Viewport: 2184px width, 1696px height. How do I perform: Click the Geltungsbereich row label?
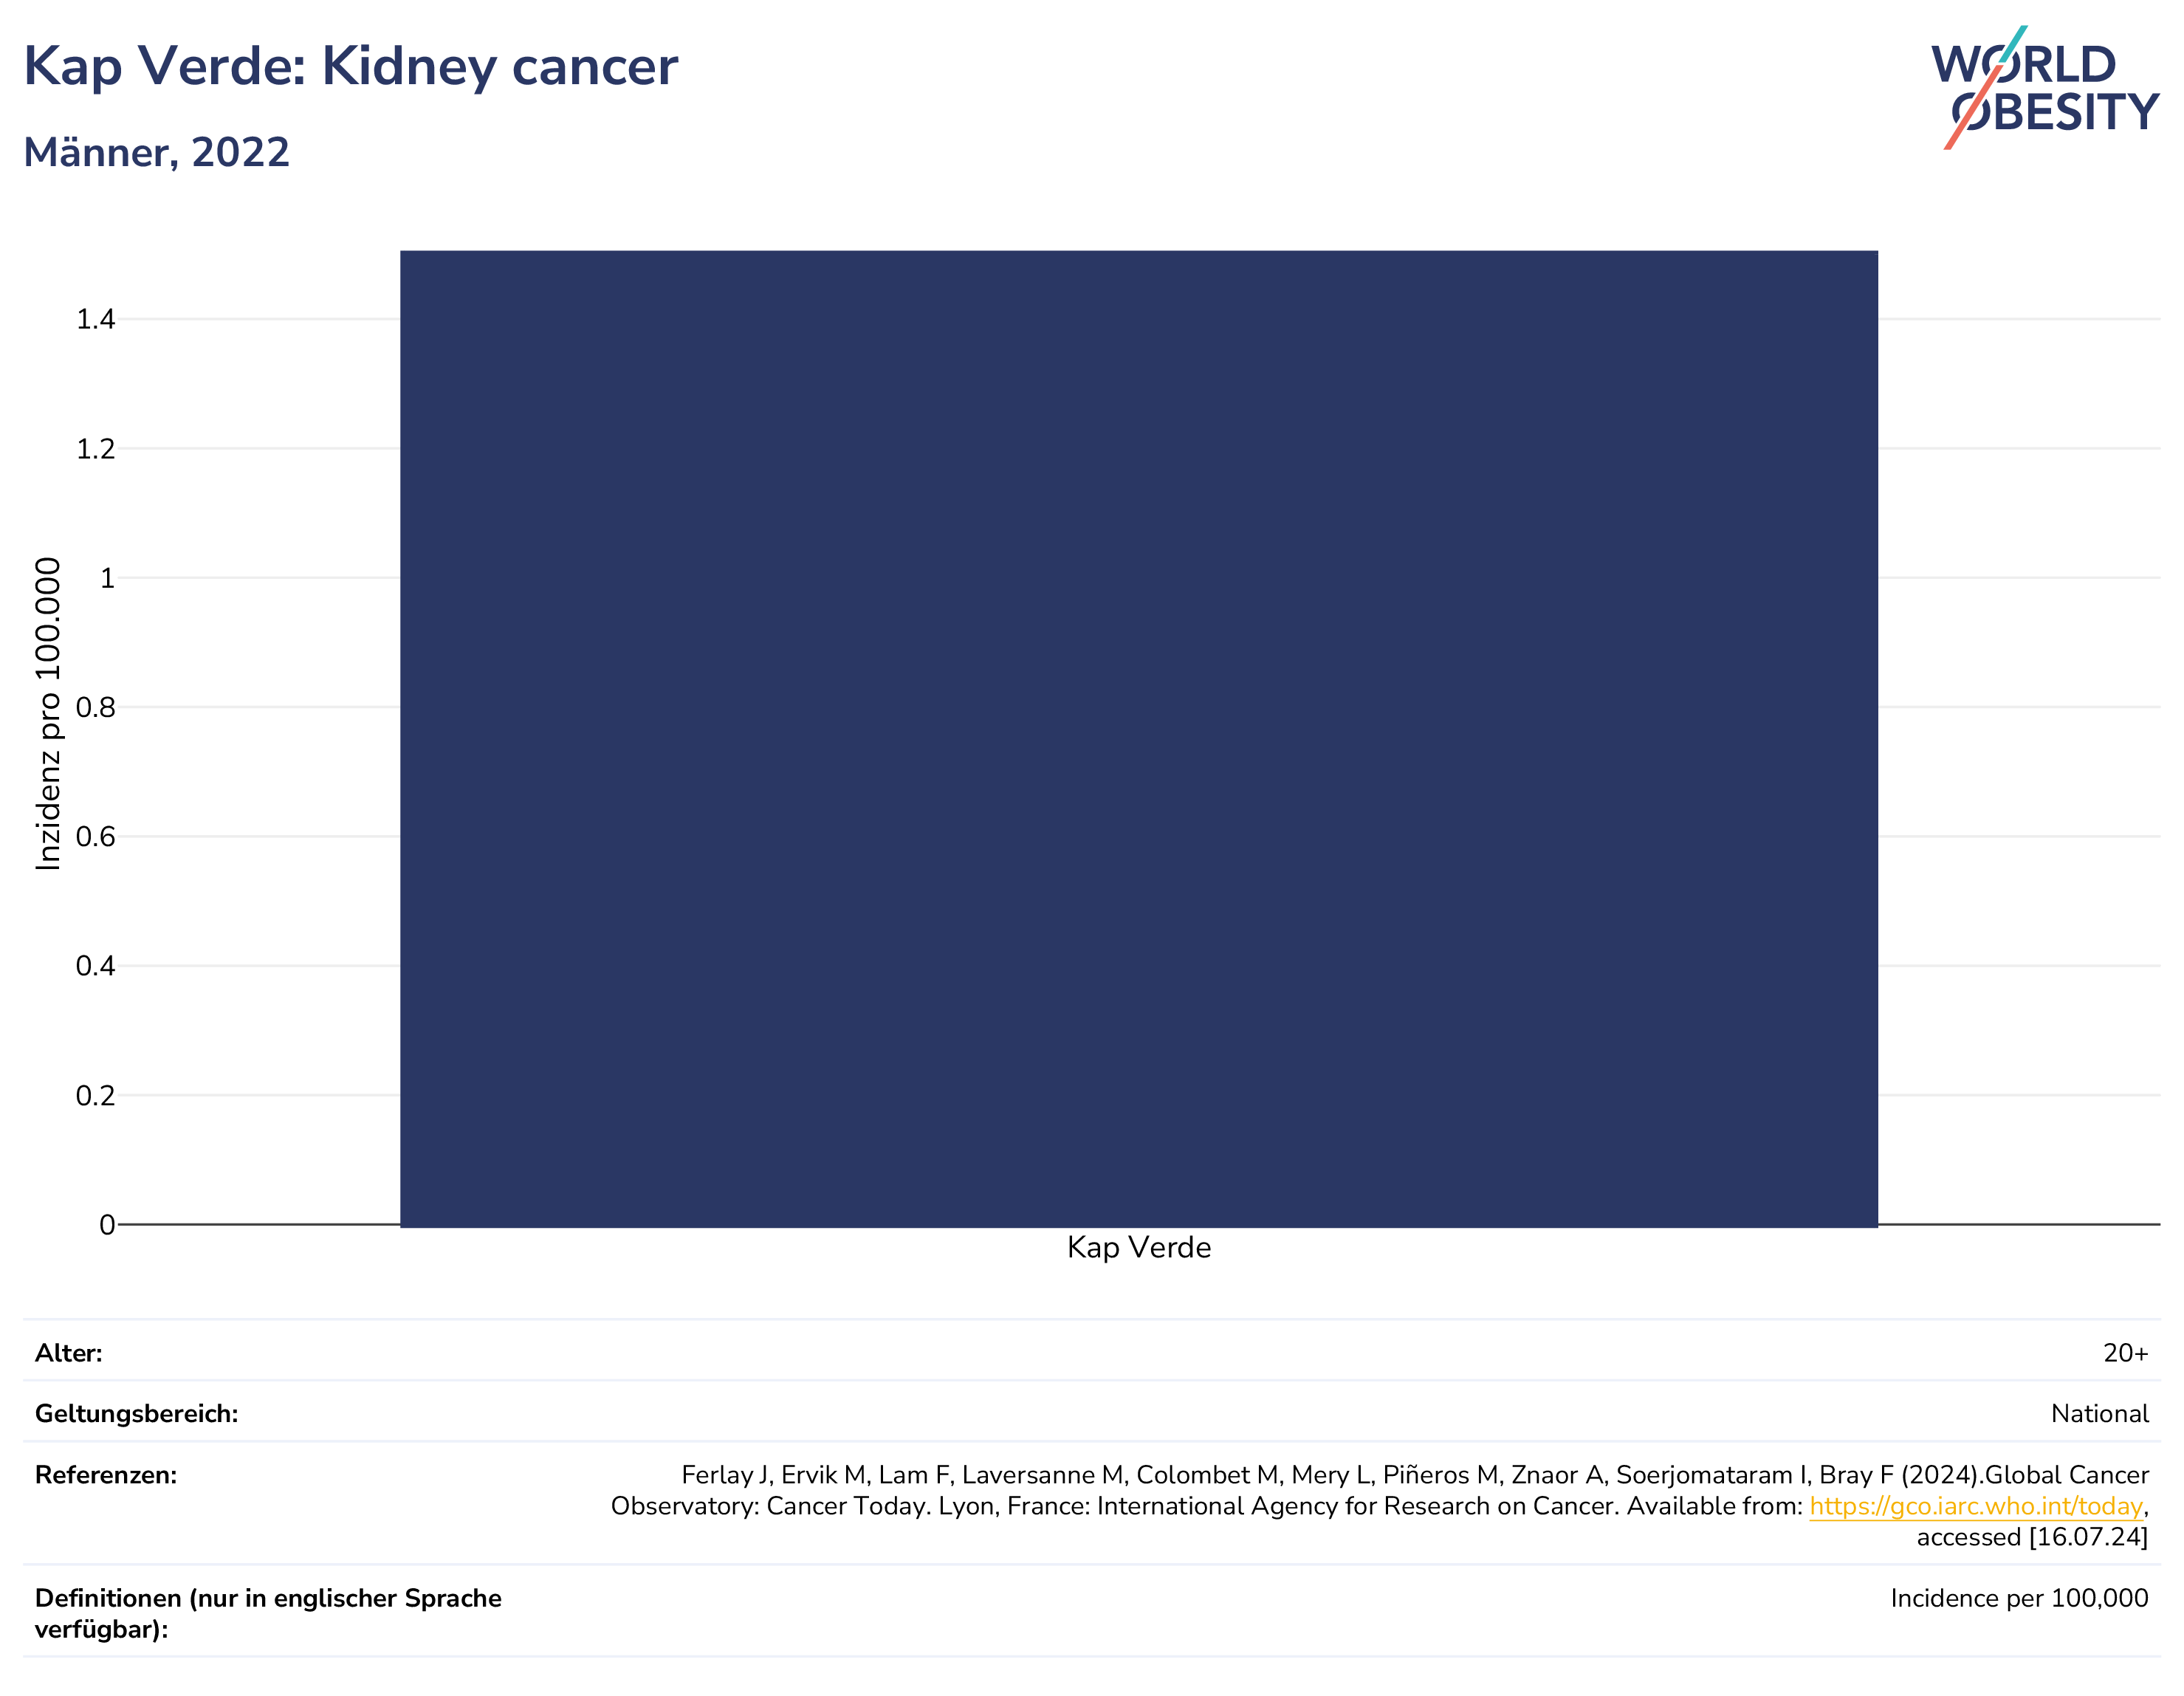pyautogui.click(x=137, y=1414)
